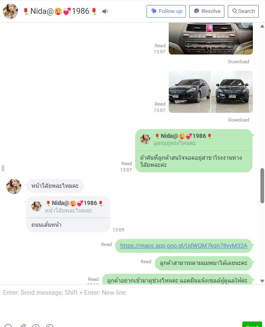
Task: Open the maps.app.goo.gl location link
Action: (x=184, y=246)
